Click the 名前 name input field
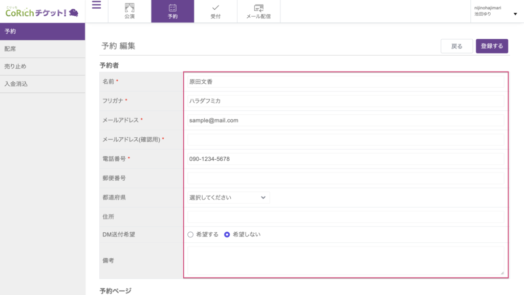 coord(345,82)
